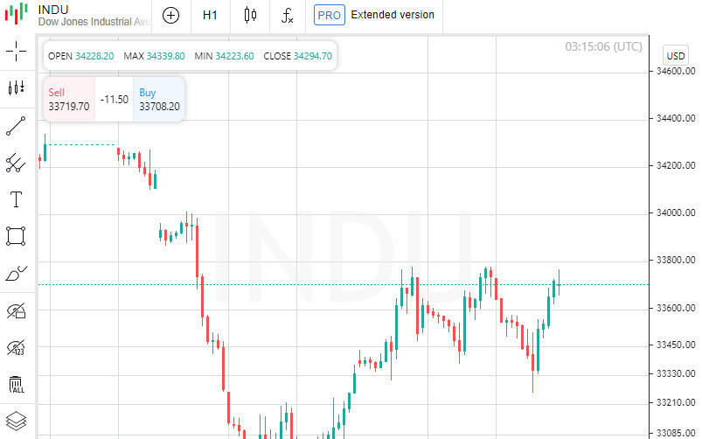The width and height of the screenshot is (702, 439).
Task: Delete all drawings with trash icon
Action: tap(16, 385)
